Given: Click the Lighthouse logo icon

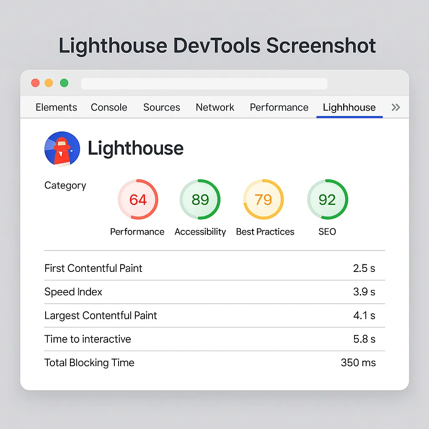Looking at the screenshot, I should 62,149.
